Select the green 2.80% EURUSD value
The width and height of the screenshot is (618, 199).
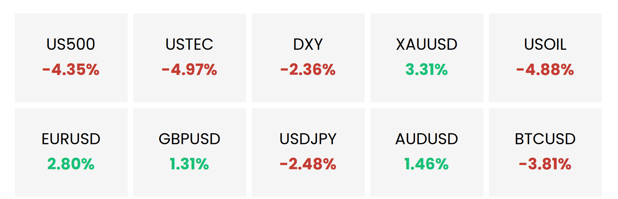[71, 164]
